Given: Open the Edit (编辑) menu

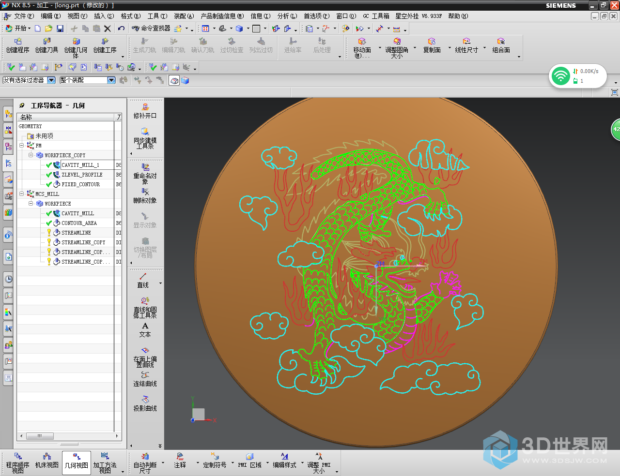Looking at the screenshot, I should coord(50,16).
